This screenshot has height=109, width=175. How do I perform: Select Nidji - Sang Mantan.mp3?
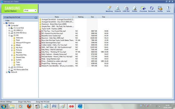pyautogui.click(x=51, y=59)
